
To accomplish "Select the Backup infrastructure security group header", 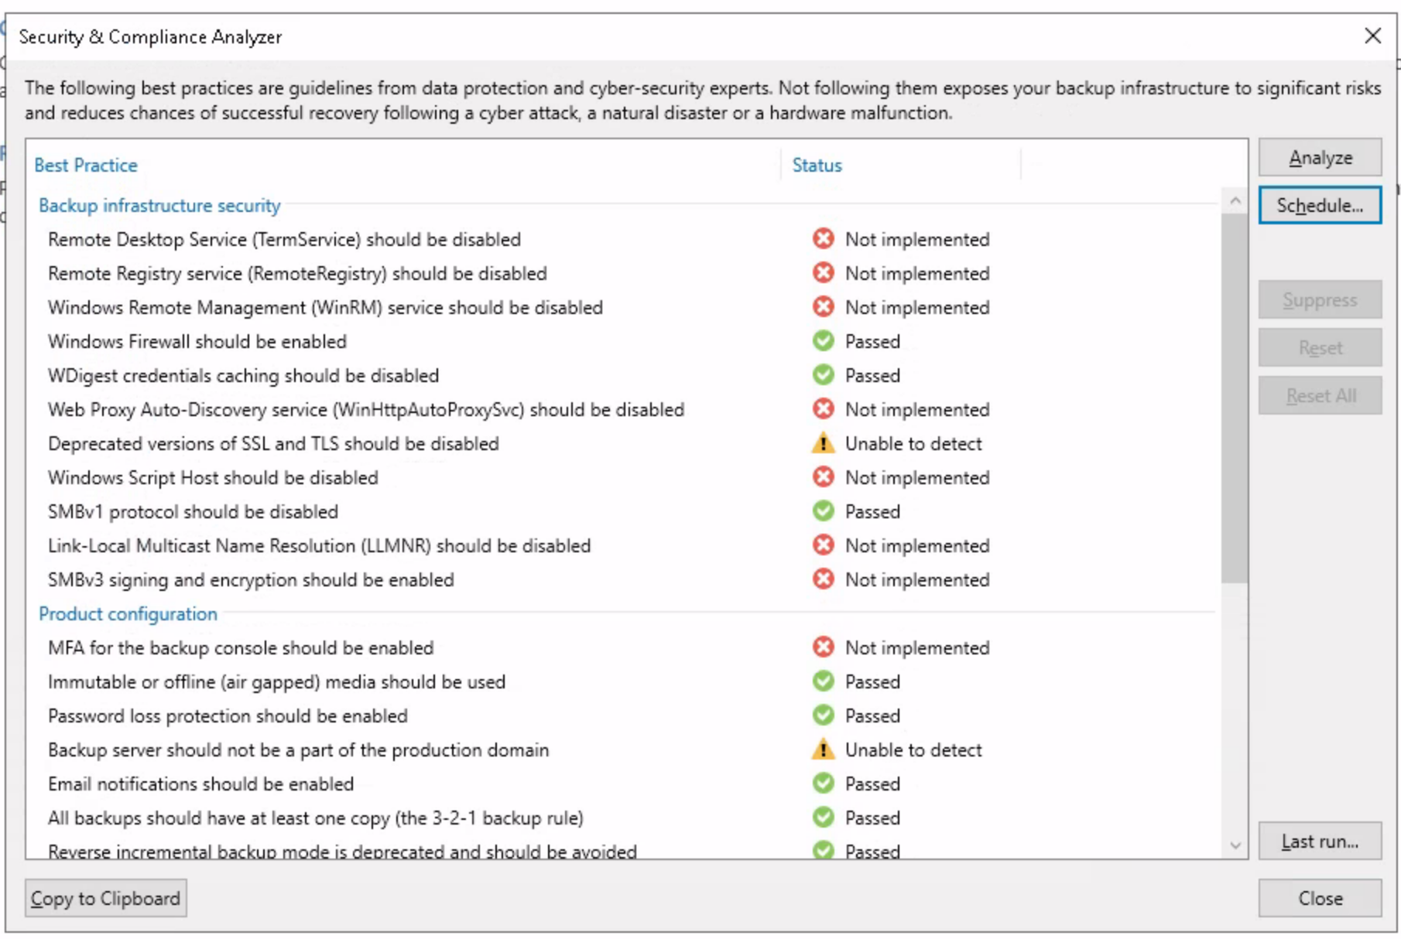I will [159, 206].
